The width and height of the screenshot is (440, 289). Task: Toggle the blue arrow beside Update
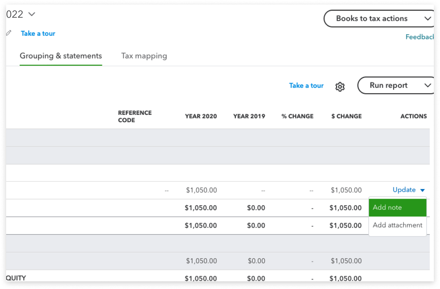click(x=422, y=190)
